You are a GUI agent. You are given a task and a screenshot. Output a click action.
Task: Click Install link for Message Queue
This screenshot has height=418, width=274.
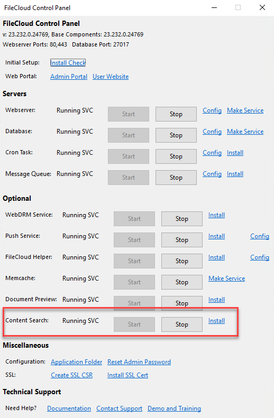point(235,174)
